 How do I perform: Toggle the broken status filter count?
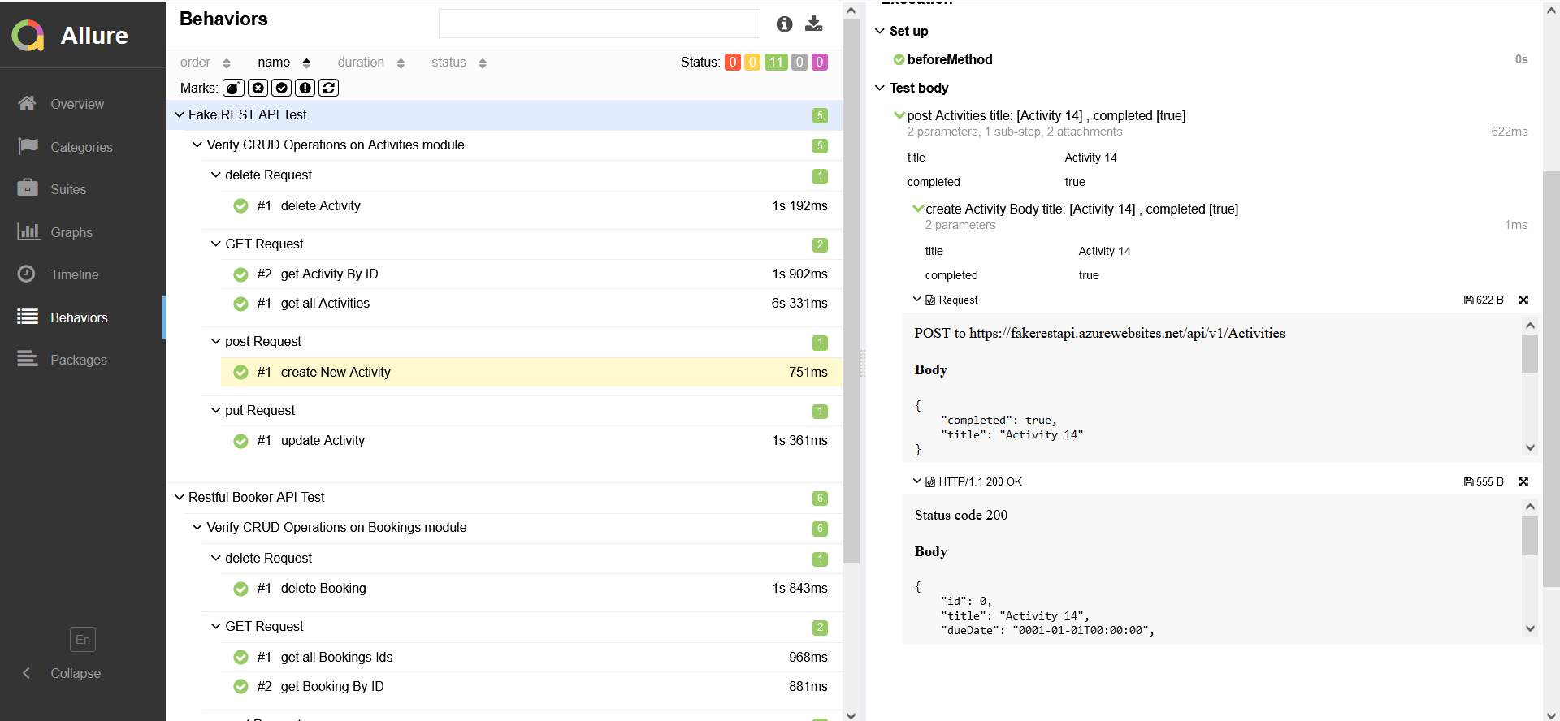[752, 63]
